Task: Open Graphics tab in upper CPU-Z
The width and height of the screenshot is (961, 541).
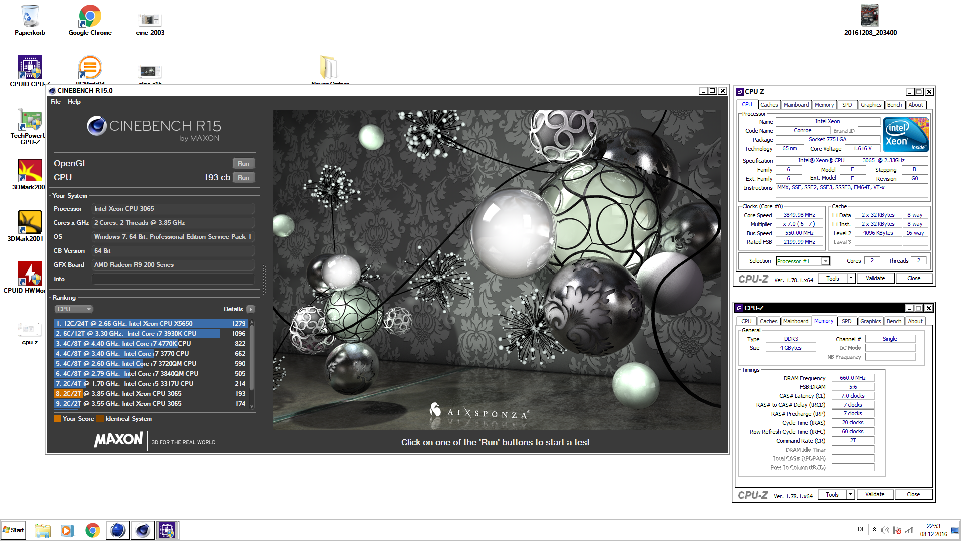Action: click(871, 105)
